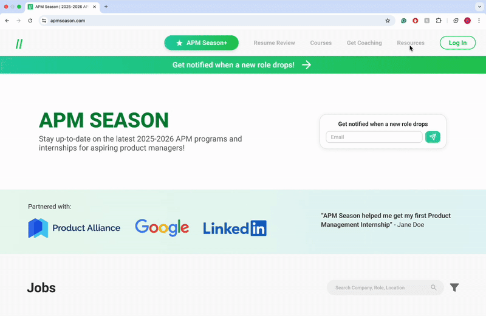Click the Log In button

click(457, 43)
